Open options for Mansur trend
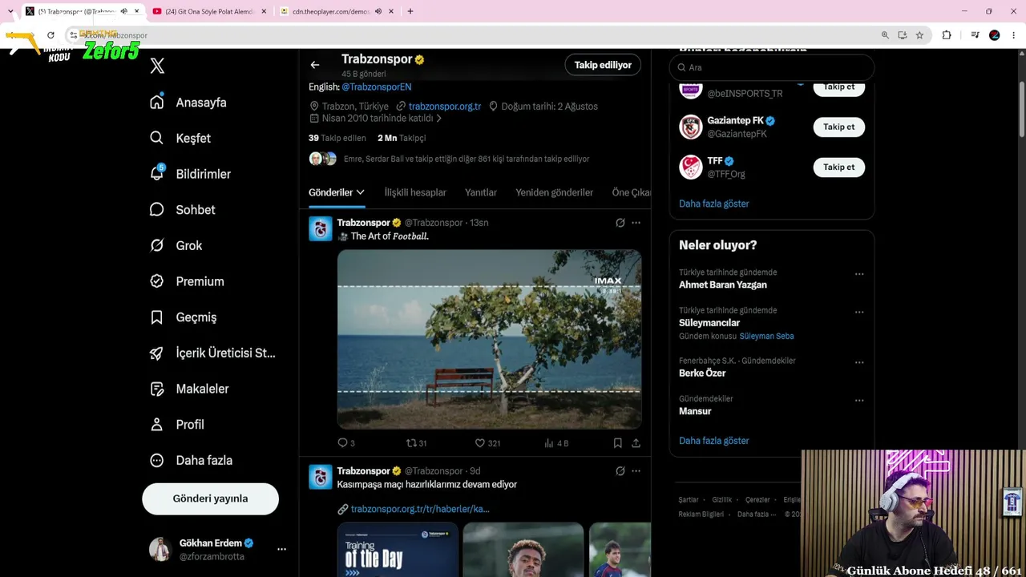This screenshot has height=577, width=1026. click(x=859, y=401)
